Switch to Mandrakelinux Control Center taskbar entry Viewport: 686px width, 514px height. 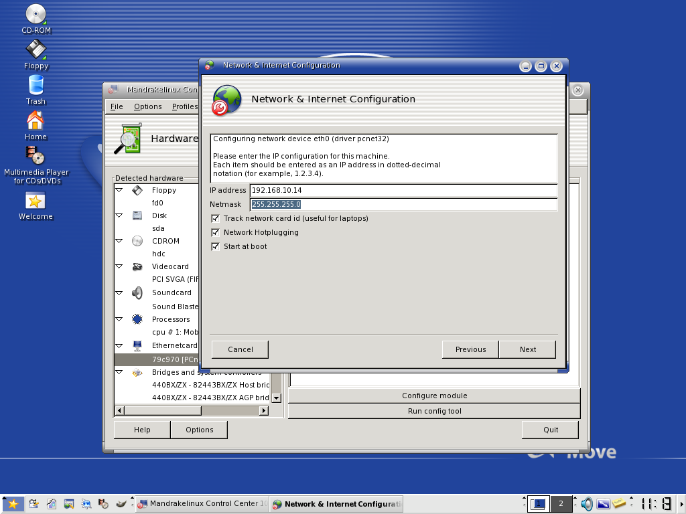click(202, 503)
